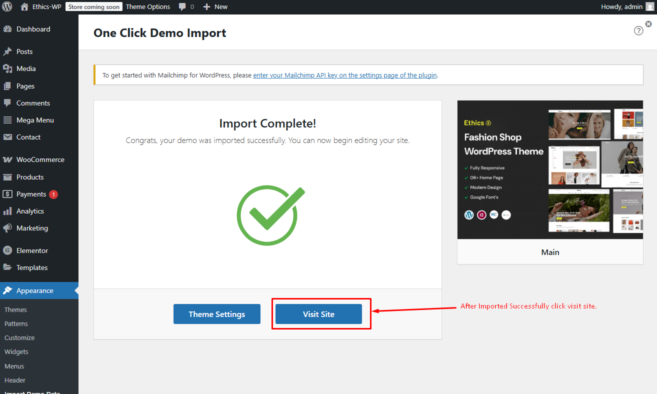Click the Pages icon in sidebar
The image size is (657, 394).
7,86
